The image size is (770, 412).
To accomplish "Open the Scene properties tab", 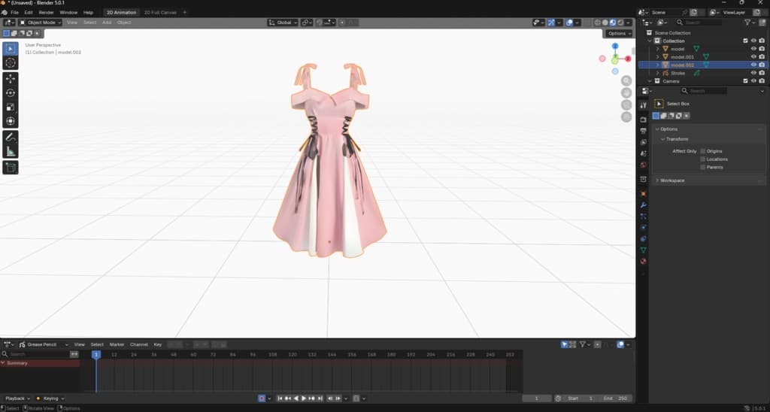I will (x=644, y=153).
